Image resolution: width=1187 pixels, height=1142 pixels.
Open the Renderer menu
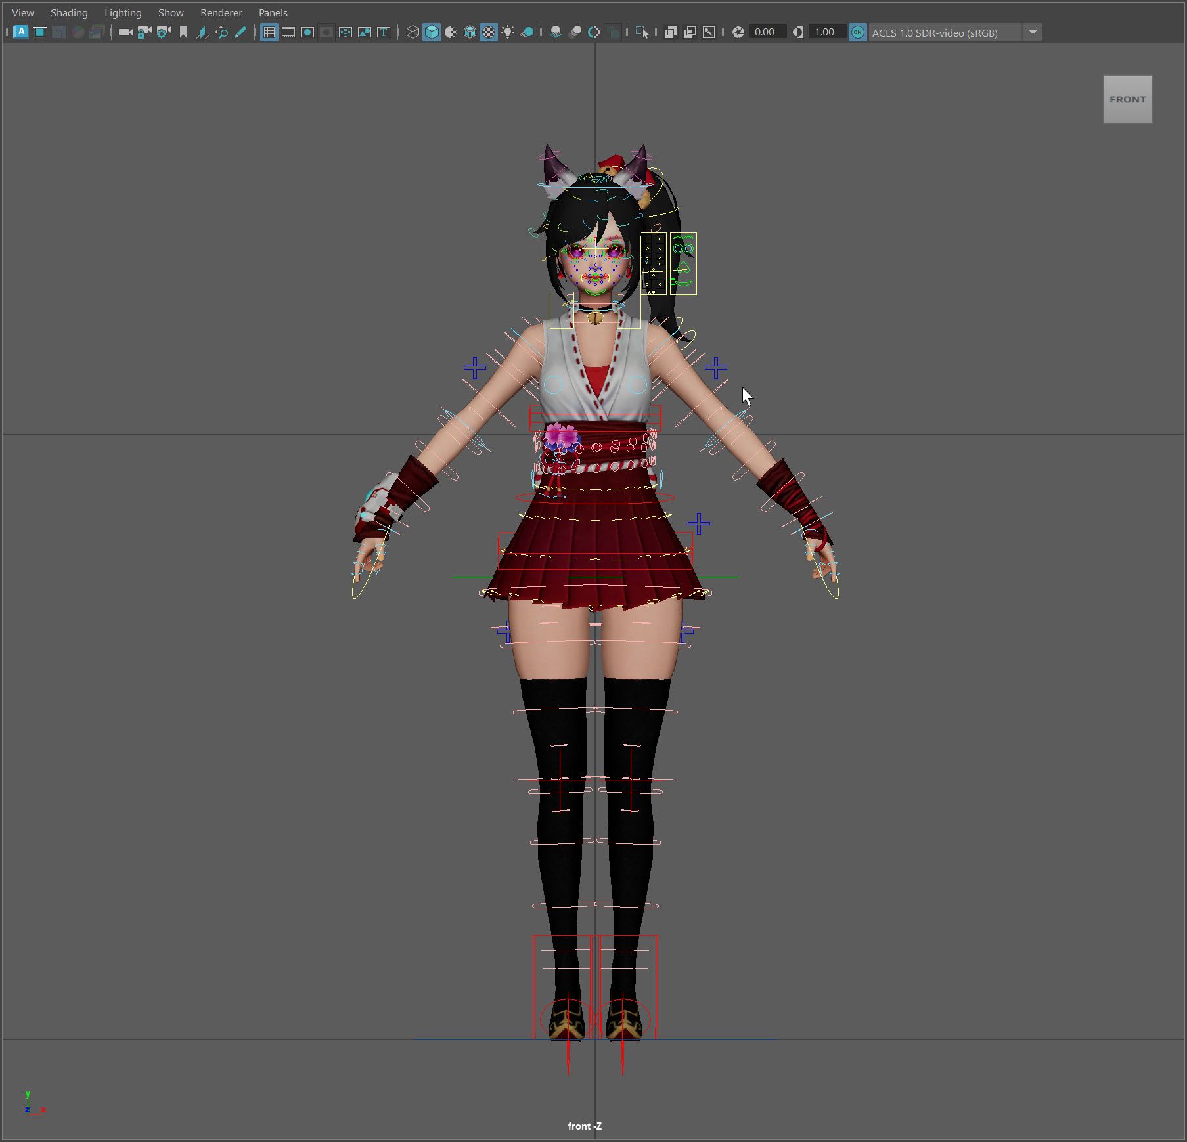pyautogui.click(x=221, y=12)
